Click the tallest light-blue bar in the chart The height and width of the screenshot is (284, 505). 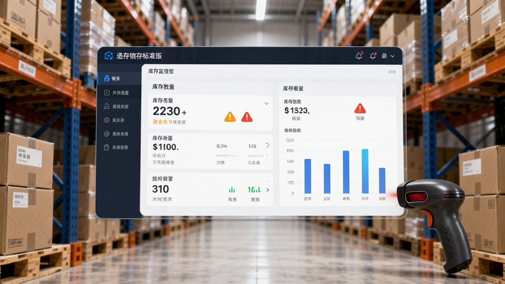click(365, 171)
